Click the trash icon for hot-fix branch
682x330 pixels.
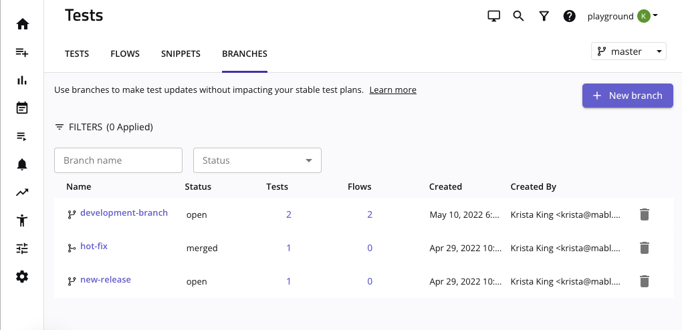pyautogui.click(x=644, y=248)
